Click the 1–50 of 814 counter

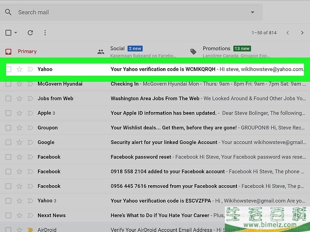[x=264, y=33]
